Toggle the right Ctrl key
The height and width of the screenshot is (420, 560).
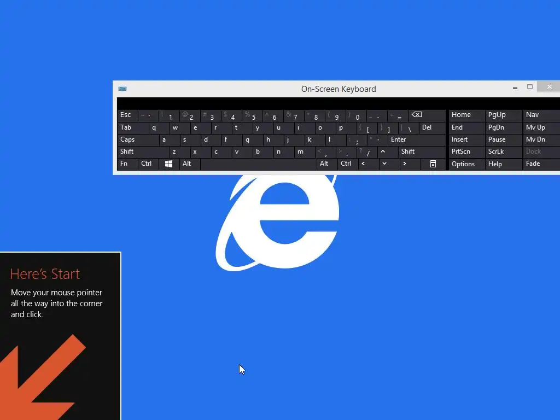pos(347,164)
